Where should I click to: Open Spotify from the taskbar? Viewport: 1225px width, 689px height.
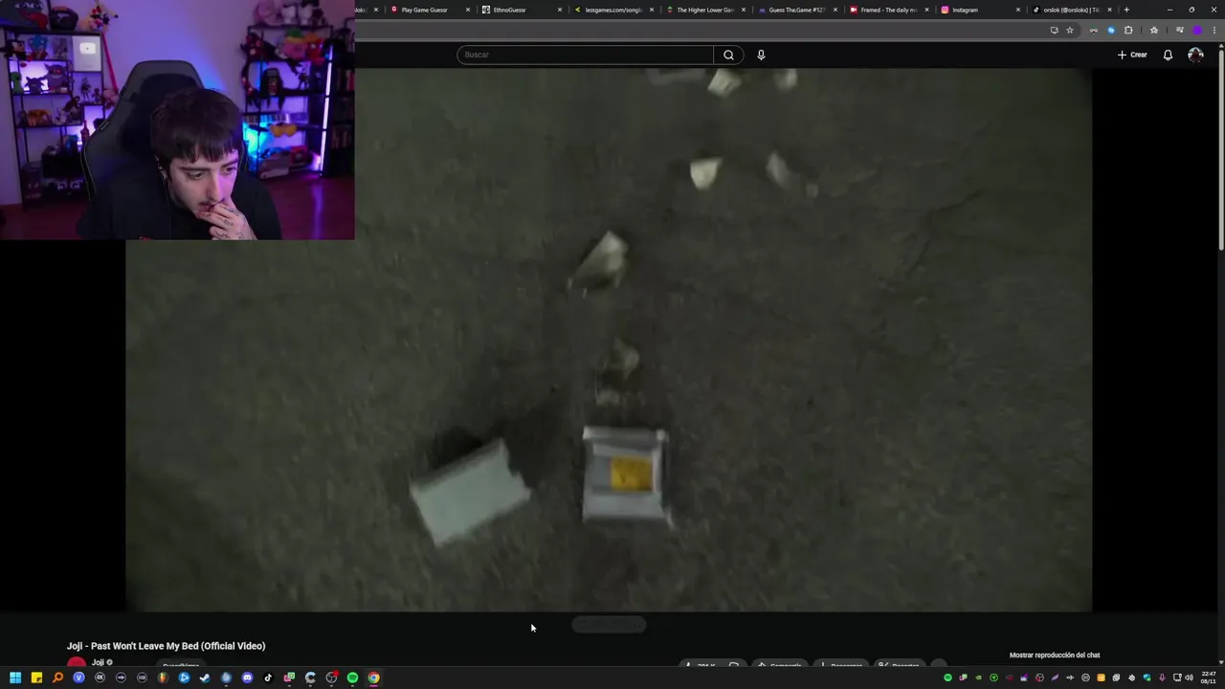pos(352,678)
